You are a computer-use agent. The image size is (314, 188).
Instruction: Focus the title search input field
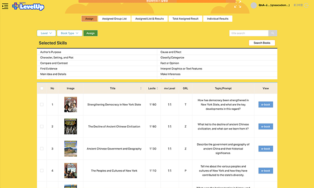point(248,33)
